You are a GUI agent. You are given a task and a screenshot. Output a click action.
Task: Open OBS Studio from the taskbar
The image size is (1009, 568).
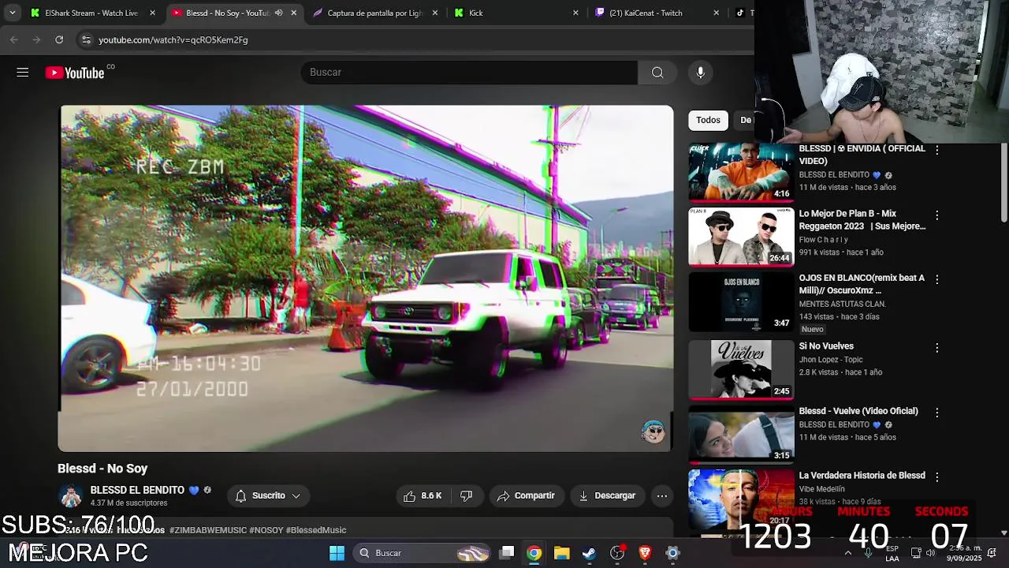(x=617, y=553)
